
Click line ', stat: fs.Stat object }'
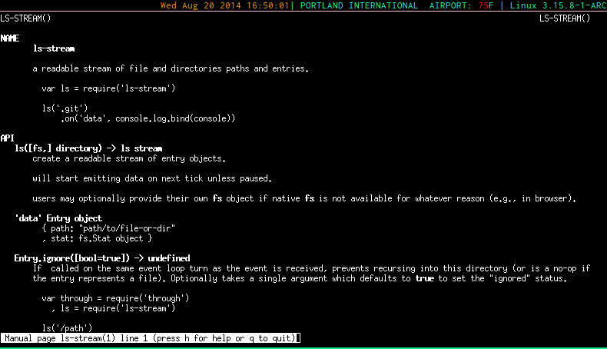click(97, 238)
